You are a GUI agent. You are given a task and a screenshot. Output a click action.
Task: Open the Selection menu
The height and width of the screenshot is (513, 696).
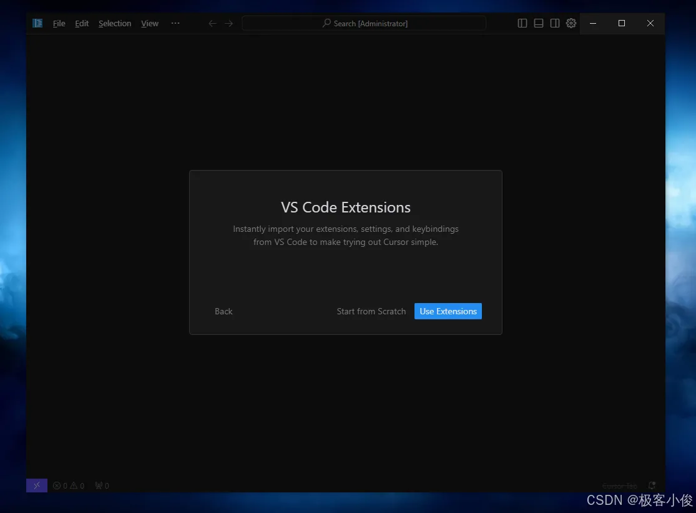115,24
